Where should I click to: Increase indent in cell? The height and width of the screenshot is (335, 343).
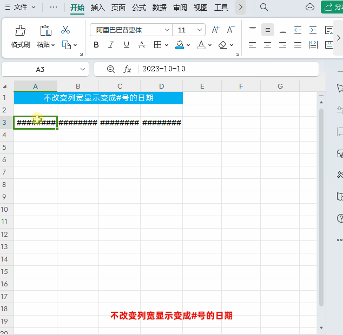tap(313, 30)
